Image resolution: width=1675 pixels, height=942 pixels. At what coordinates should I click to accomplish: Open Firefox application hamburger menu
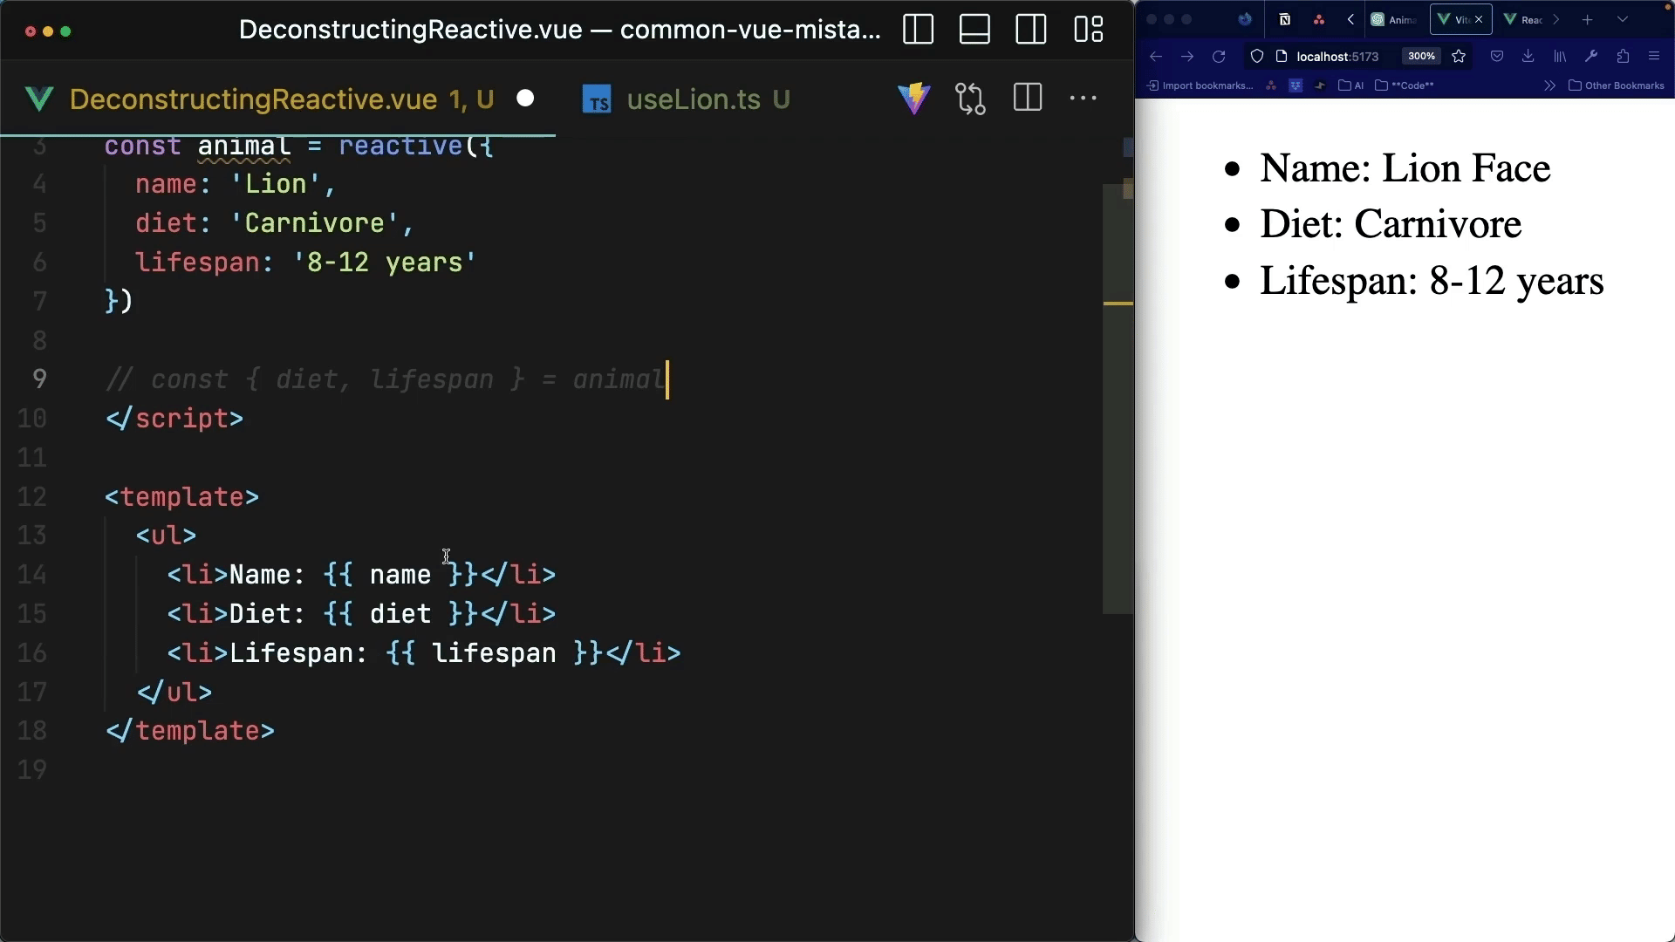coord(1654,57)
